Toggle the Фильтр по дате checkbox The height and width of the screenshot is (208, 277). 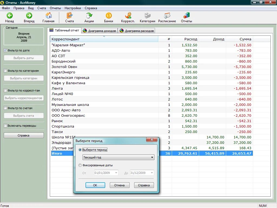tap(5, 50)
